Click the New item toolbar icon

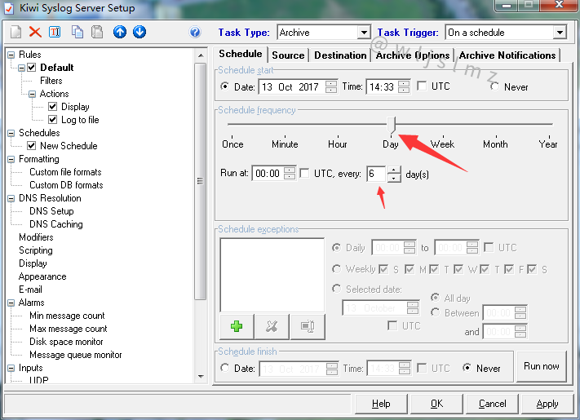(15, 33)
